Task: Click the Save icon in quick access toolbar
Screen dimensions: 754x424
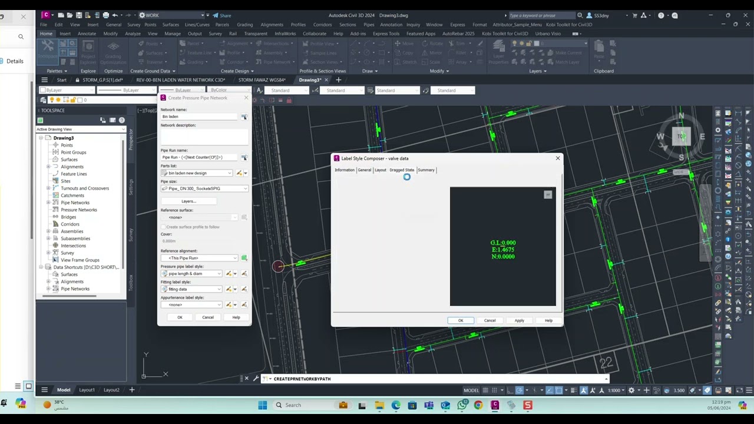Action: coord(78,15)
